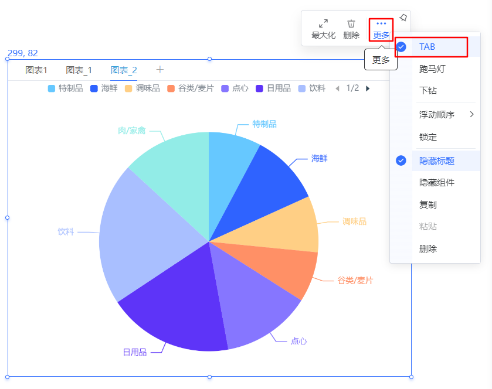This screenshot has width=492, height=389.
Task: Click bottom-right corner handle of chart
Action: coord(411,377)
